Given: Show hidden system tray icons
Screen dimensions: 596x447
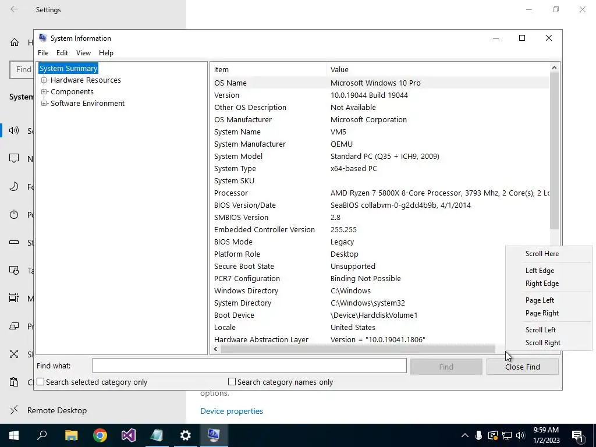Looking at the screenshot, I should (x=465, y=435).
